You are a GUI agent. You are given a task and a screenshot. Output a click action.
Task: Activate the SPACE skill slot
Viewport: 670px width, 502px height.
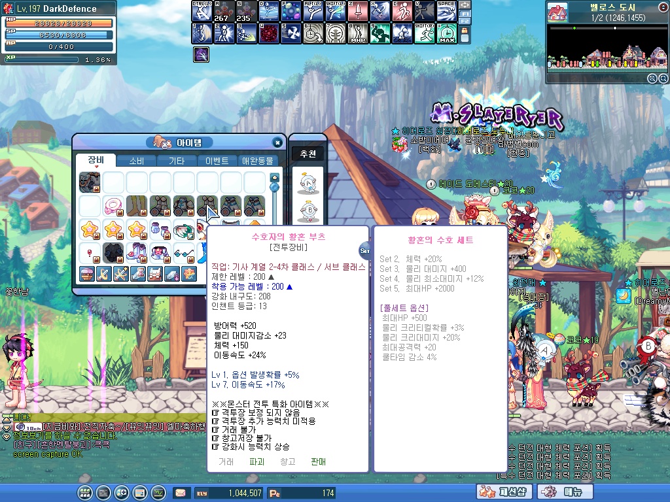click(x=446, y=11)
